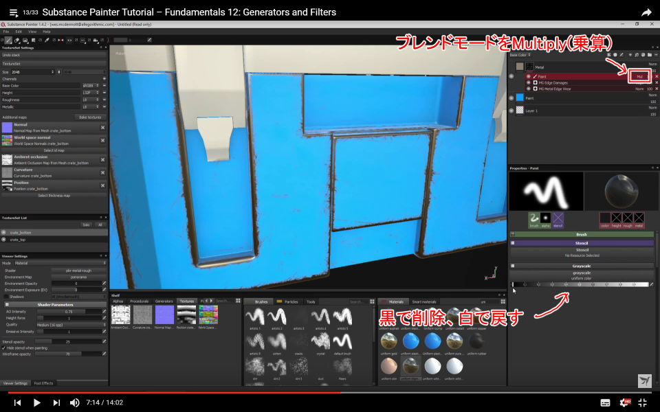Toggle visibility of Metal layer Paint effect
This screenshot has height=412, width=660.
[x=528, y=76]
